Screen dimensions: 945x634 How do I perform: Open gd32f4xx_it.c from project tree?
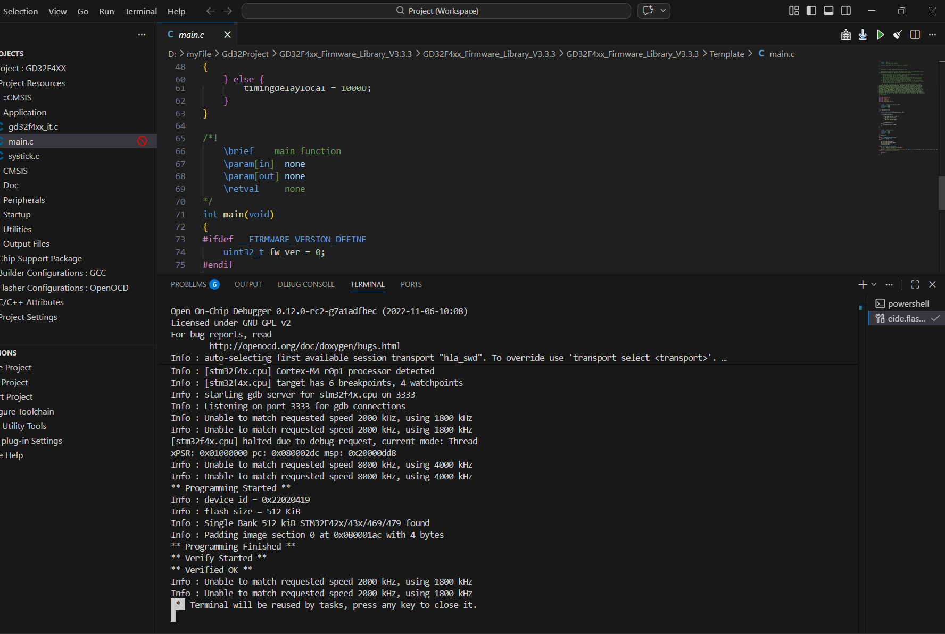tap(33, 126)
